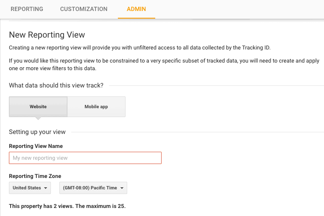Expand the Pacific Time zone dropdown
Image resolution: width=324 pixels, height=216 pixels.
coord(93,188)
